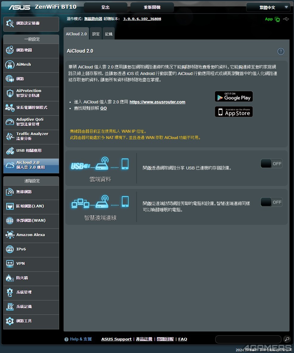Click the FAQ link in footer

click(182, 339)
